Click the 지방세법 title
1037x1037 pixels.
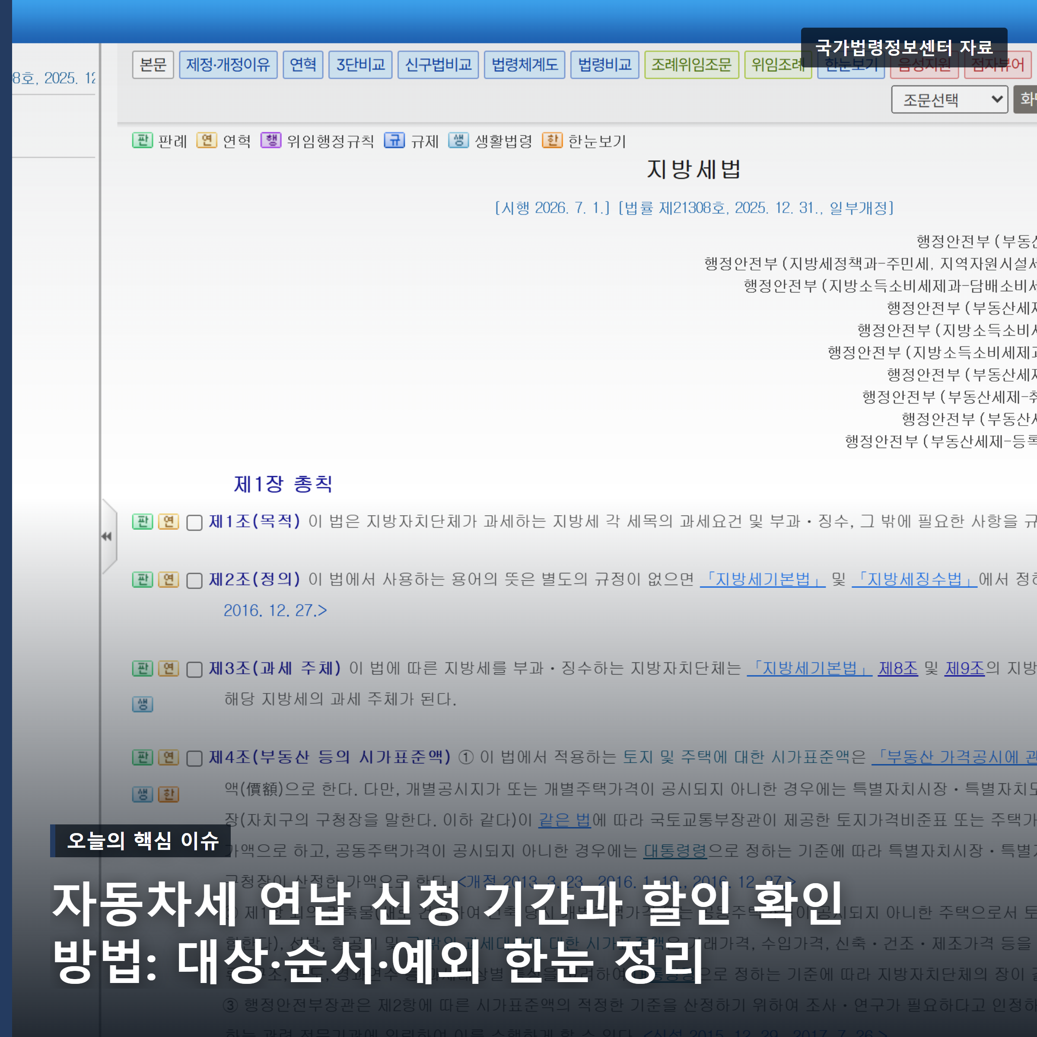[x=693, y=170]
